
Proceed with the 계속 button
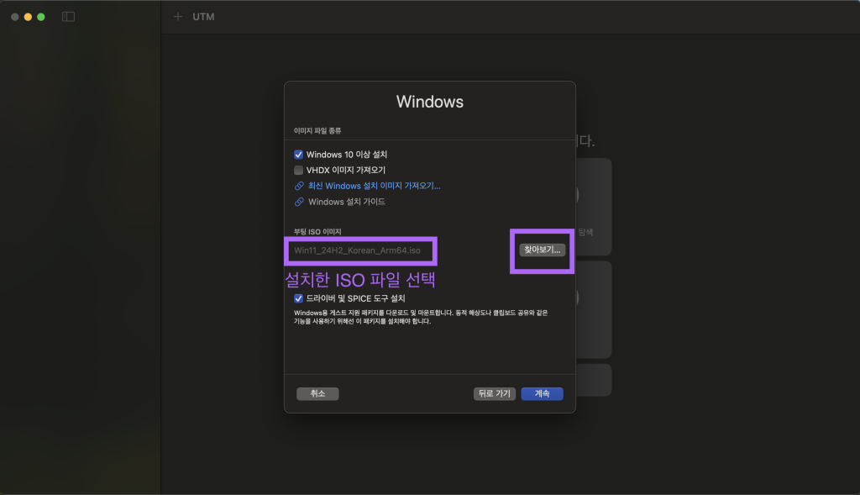click(542, 393)
